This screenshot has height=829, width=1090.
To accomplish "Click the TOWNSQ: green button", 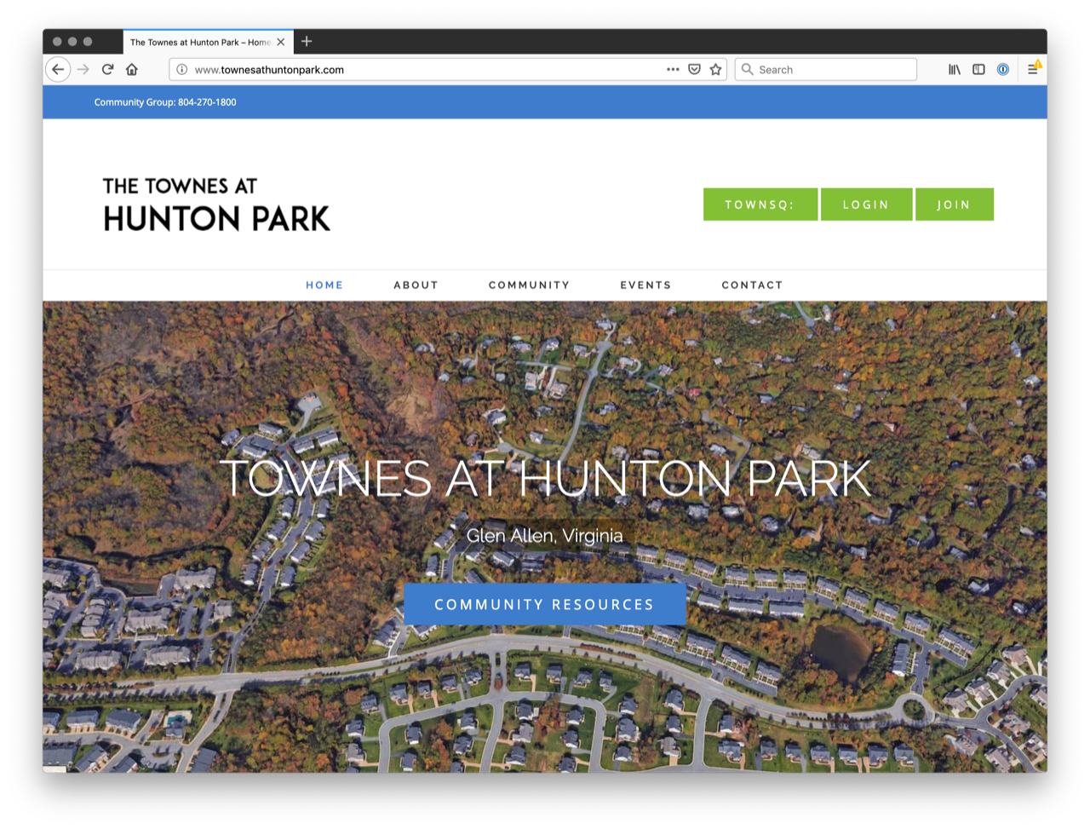I will pyautogui.click(x=760, y=204).
